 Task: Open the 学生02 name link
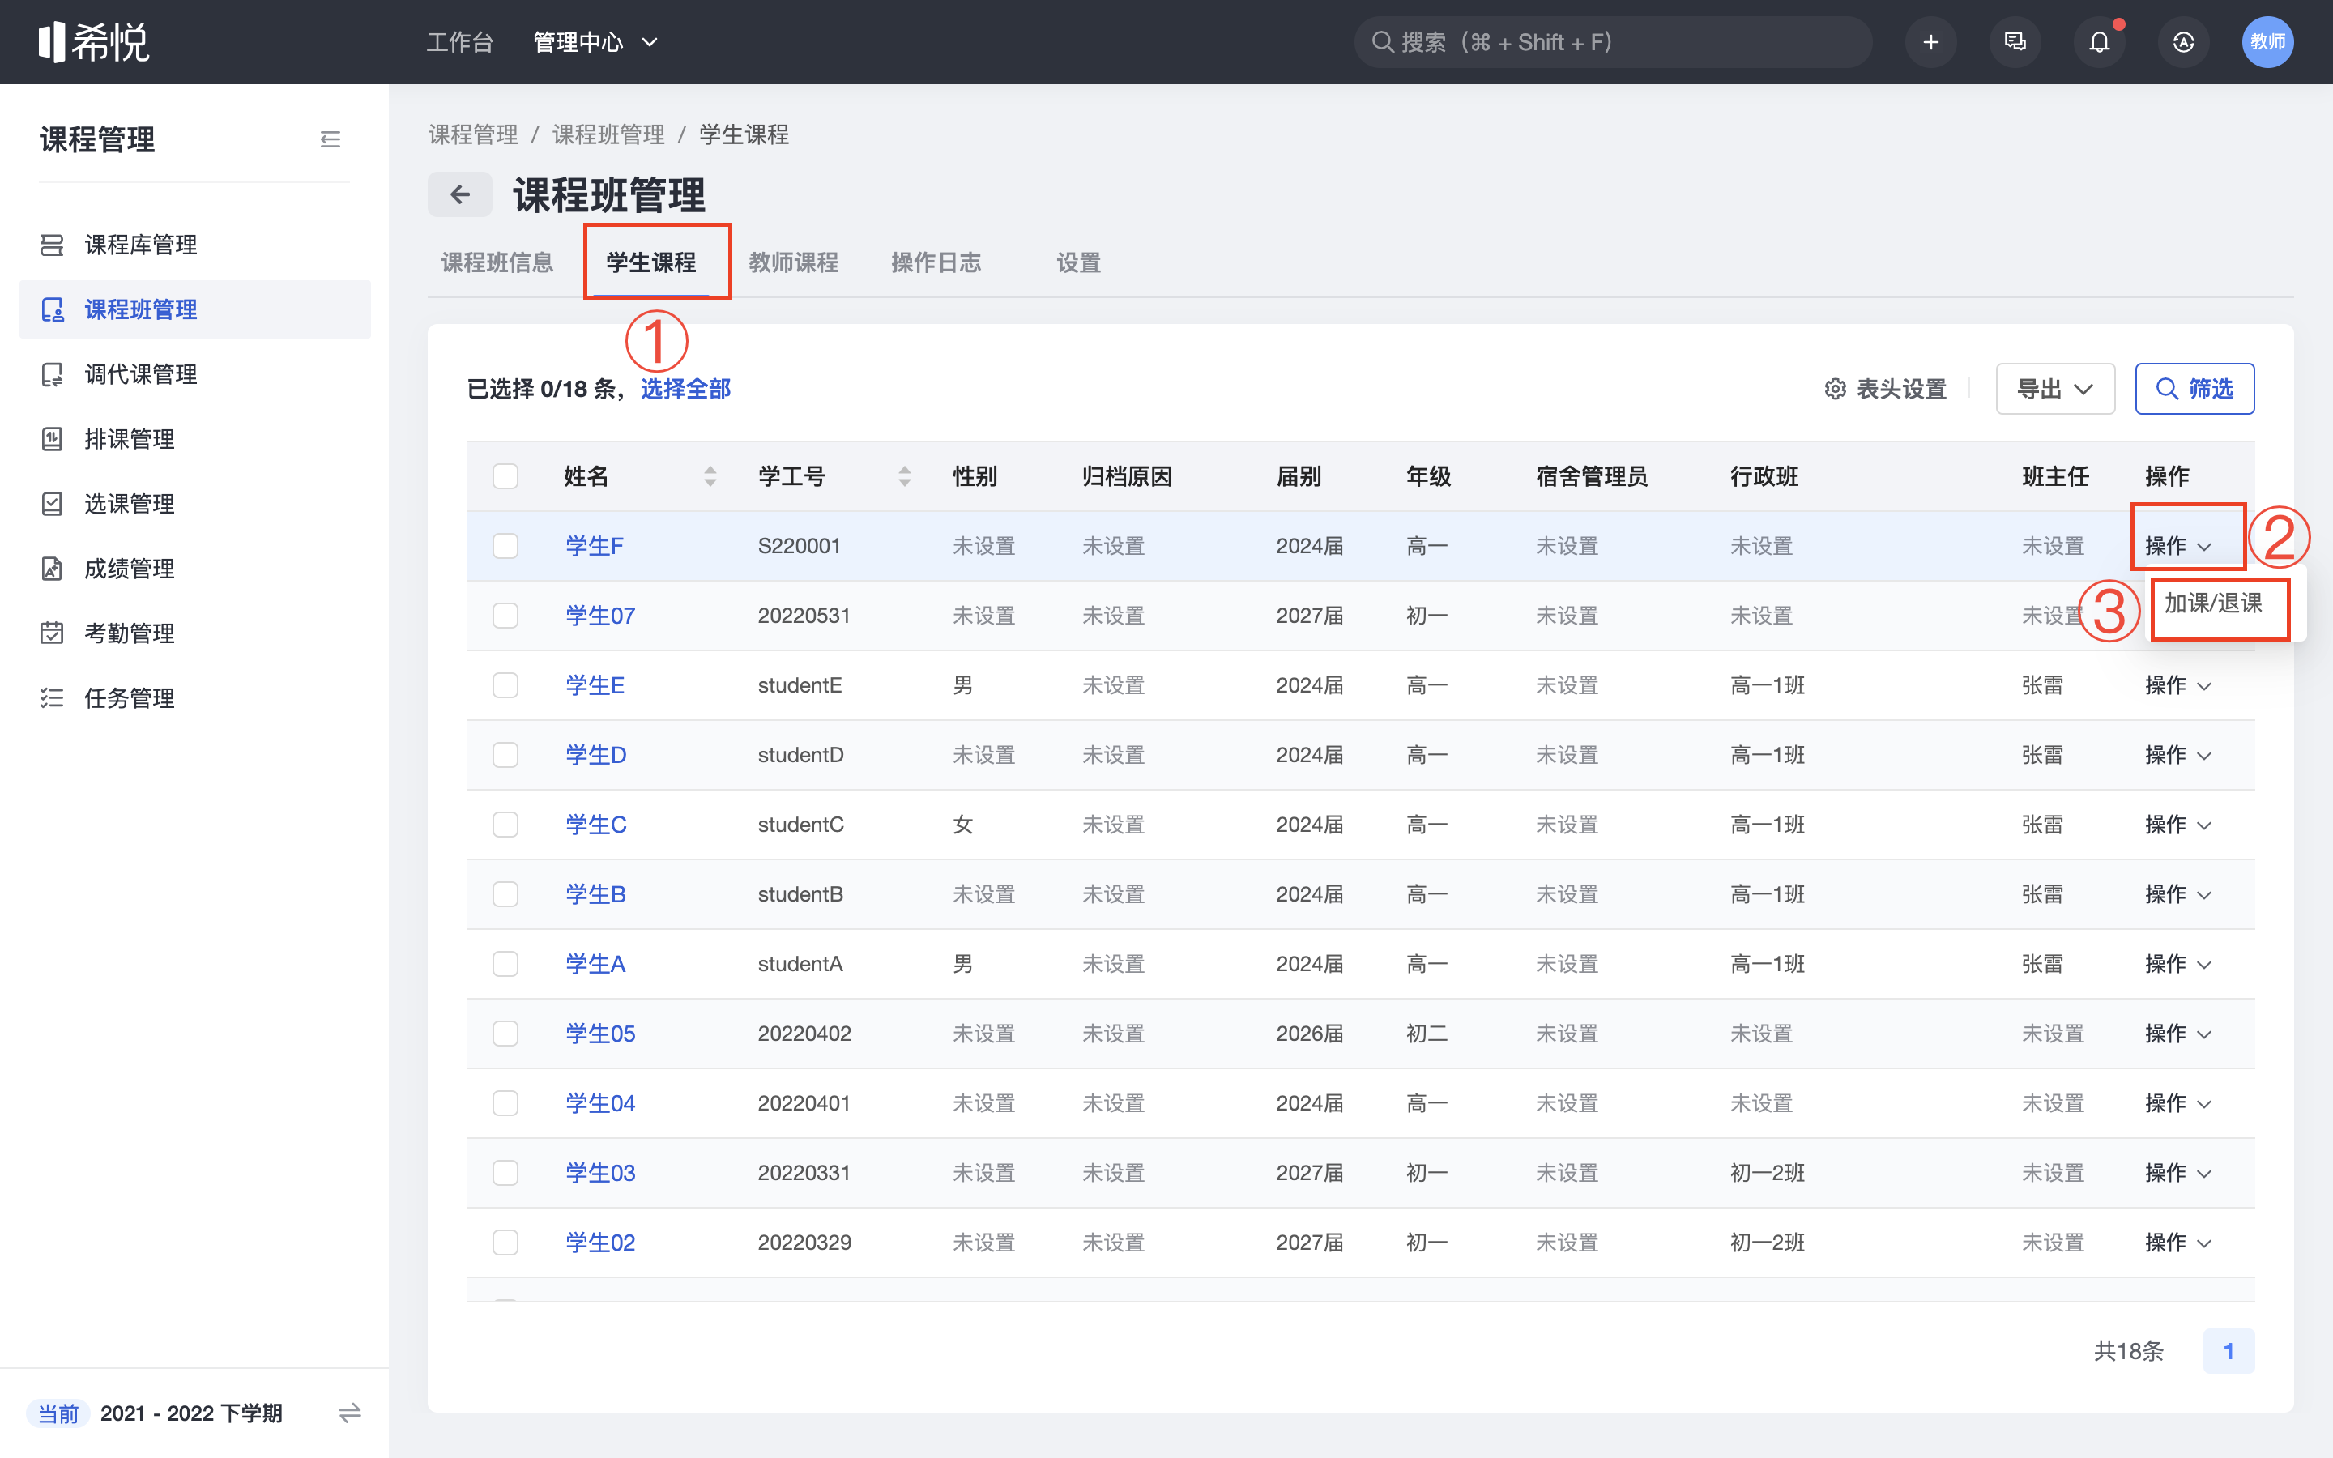tap(599, 1242)
